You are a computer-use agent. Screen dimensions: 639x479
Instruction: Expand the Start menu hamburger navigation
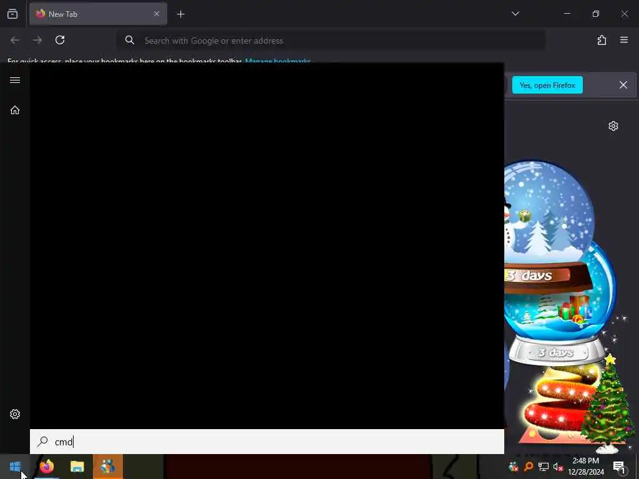(x=15, y=80)
